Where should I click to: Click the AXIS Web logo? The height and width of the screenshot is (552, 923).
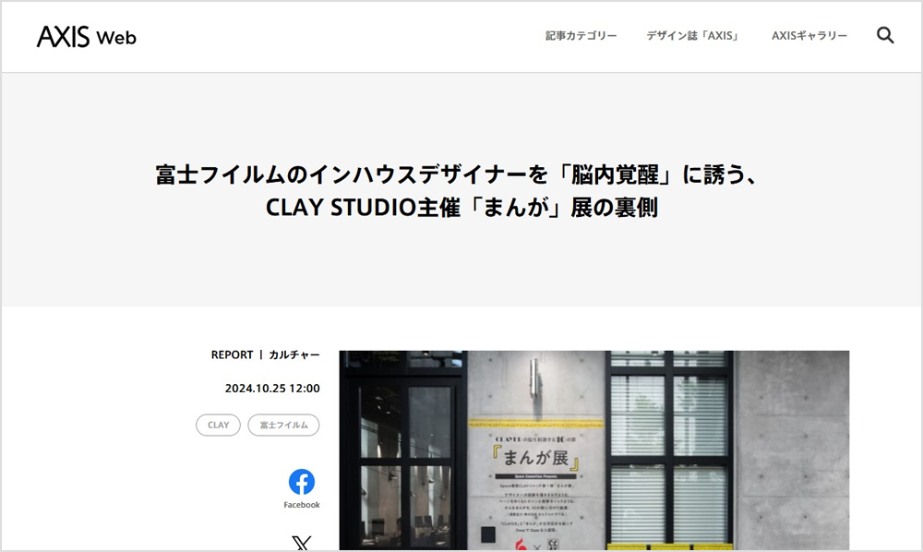click(x=87, y=36)
